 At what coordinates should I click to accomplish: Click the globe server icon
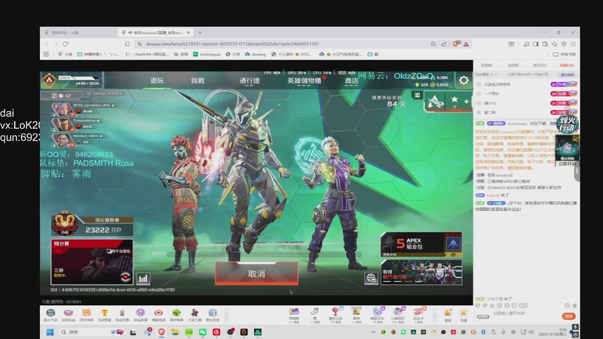[371, 278]
